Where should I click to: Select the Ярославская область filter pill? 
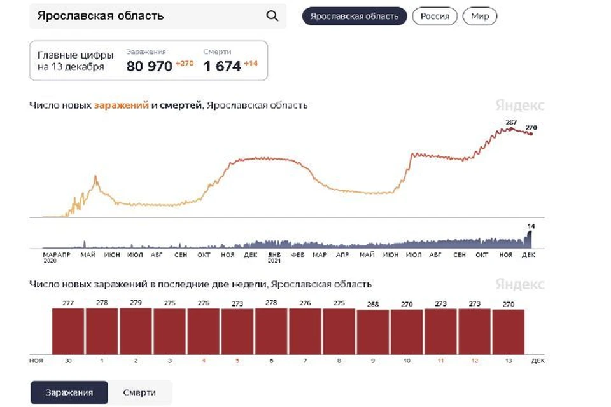click(355, 17)
